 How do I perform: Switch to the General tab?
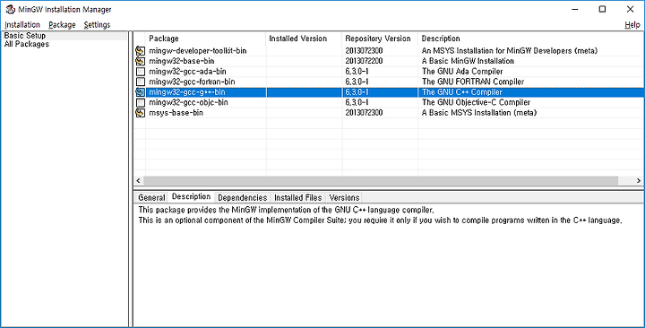[151, 197]
